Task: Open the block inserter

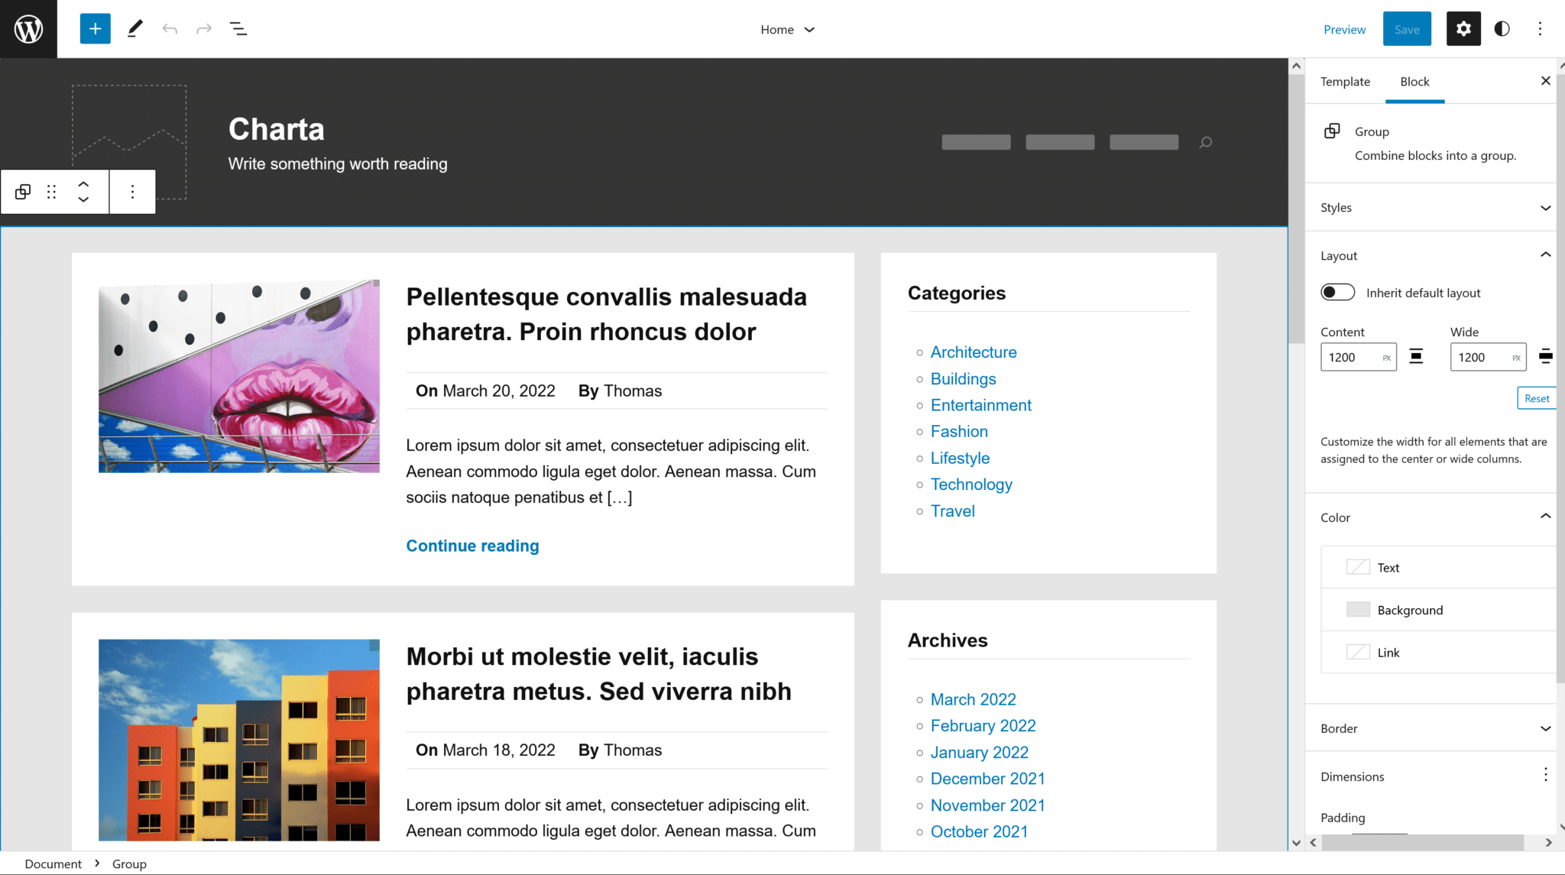Action: (x=95, y=28)
